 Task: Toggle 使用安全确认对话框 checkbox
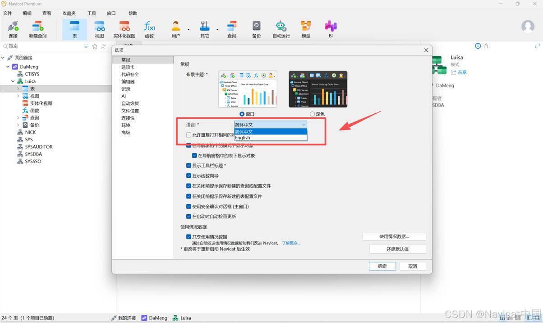pos(189,206)
